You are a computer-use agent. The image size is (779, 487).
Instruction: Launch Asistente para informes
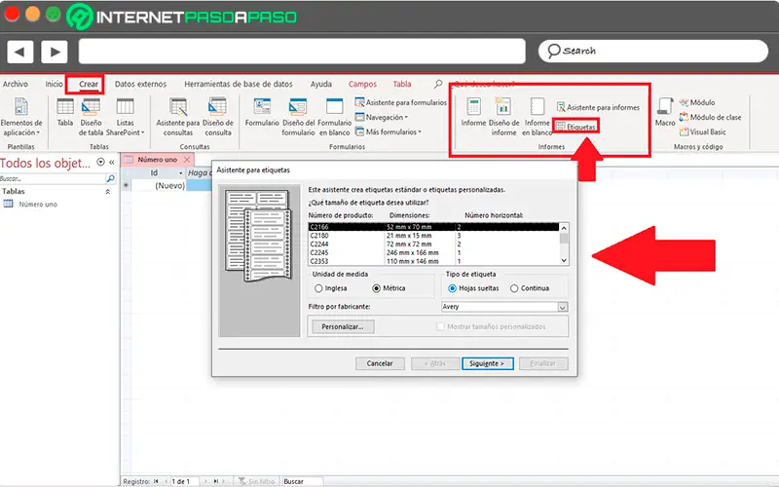[598, 107]
